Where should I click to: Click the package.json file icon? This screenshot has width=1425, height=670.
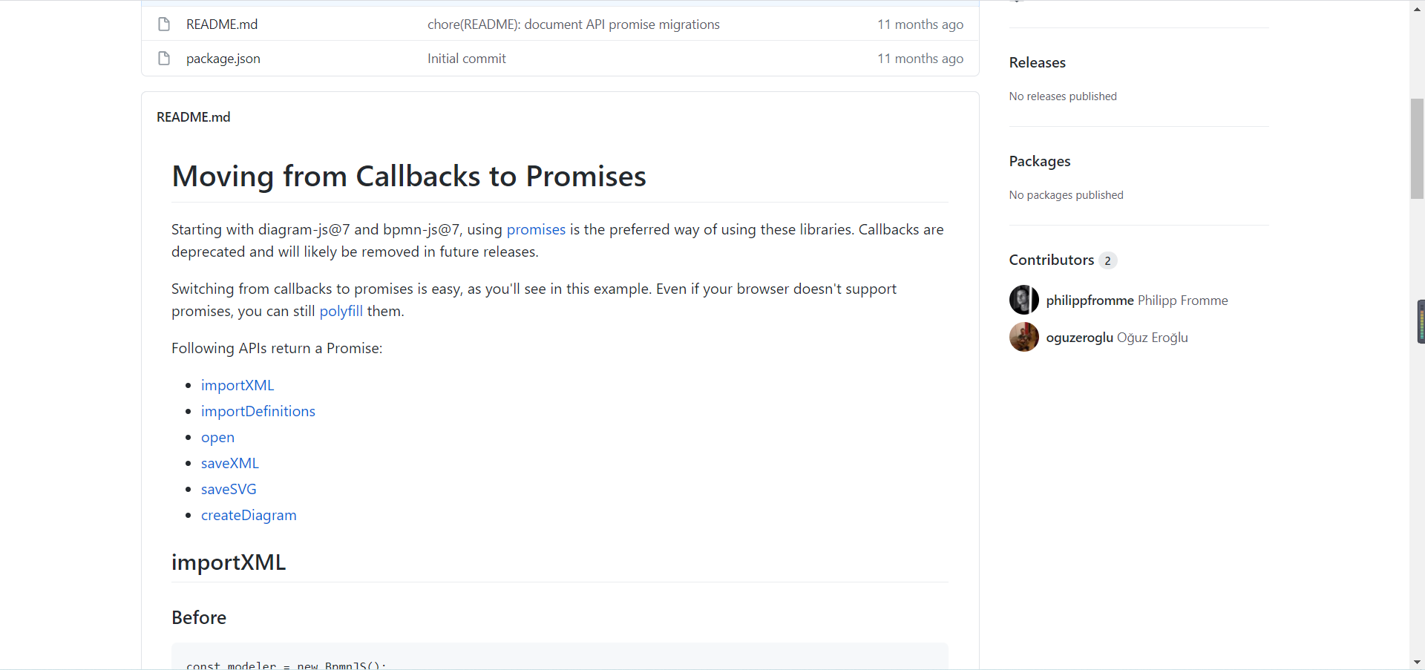click(163, 58)
